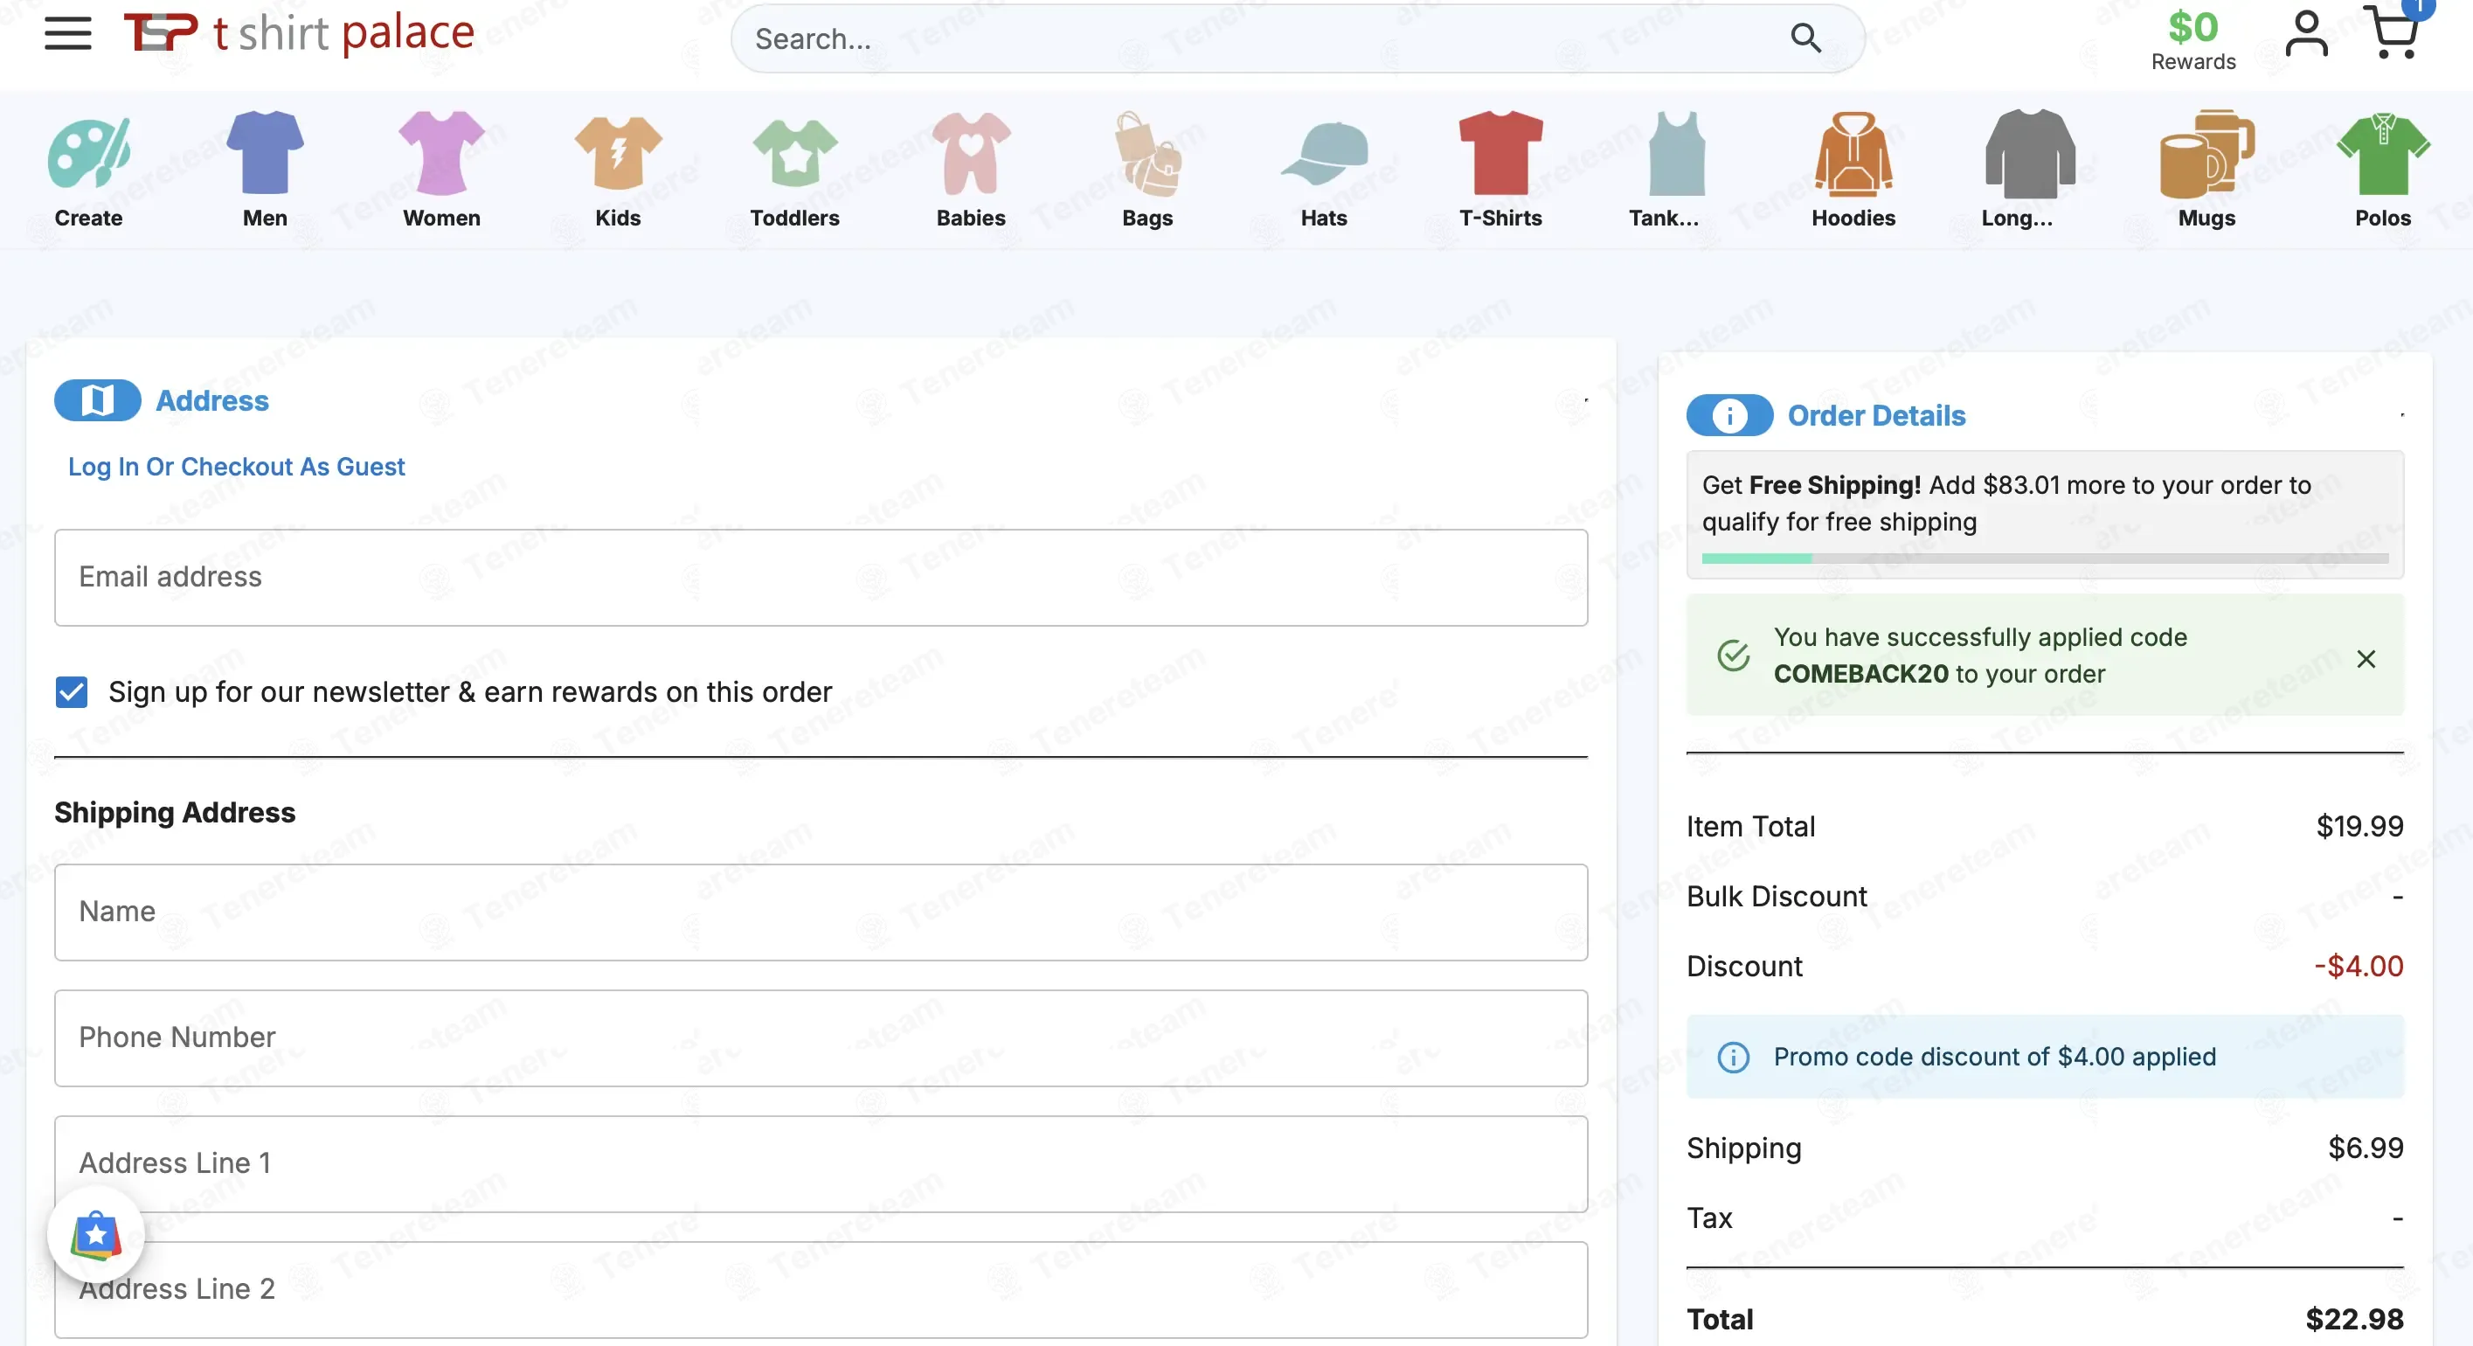Open the user account icon

click(x=2306, y=35)
